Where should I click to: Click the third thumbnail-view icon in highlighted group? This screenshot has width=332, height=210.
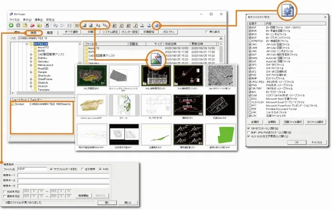[98, 25]
